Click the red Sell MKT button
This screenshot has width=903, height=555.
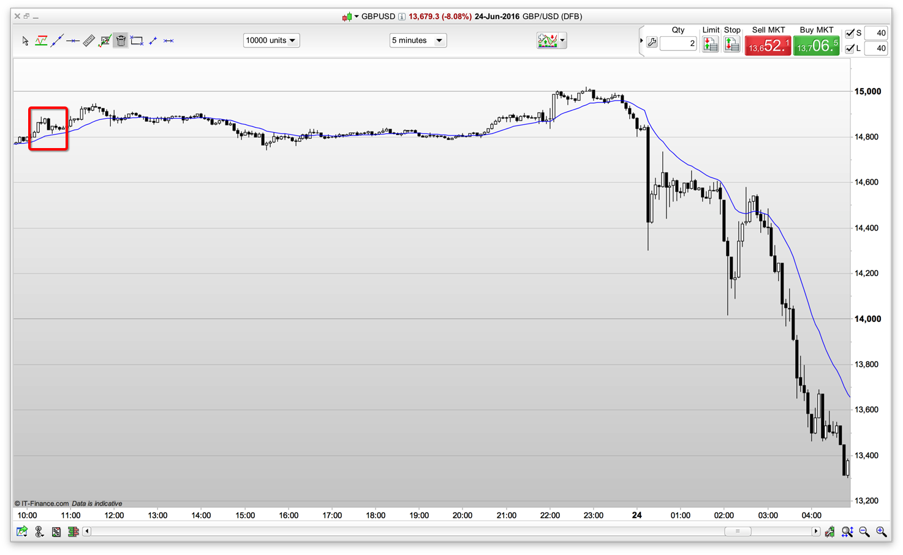(x=768, y=45)
